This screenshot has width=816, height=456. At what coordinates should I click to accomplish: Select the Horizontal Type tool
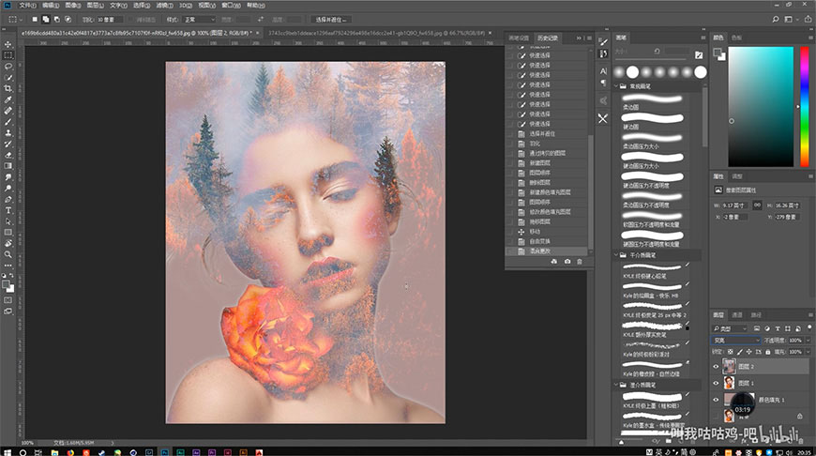8,210
